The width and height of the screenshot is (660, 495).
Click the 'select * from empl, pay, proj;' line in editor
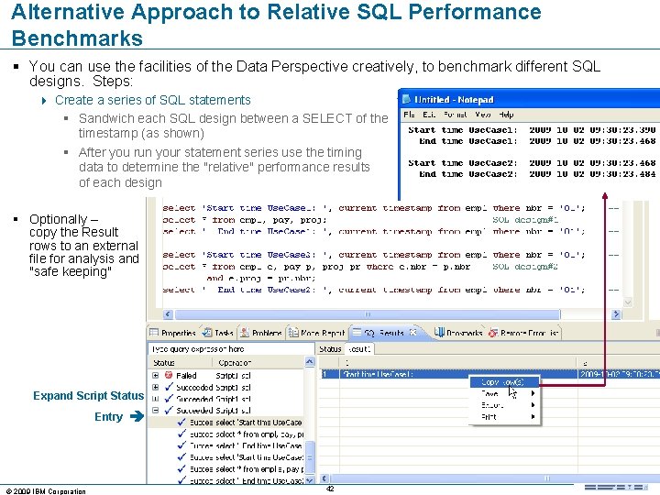(245, 220)
